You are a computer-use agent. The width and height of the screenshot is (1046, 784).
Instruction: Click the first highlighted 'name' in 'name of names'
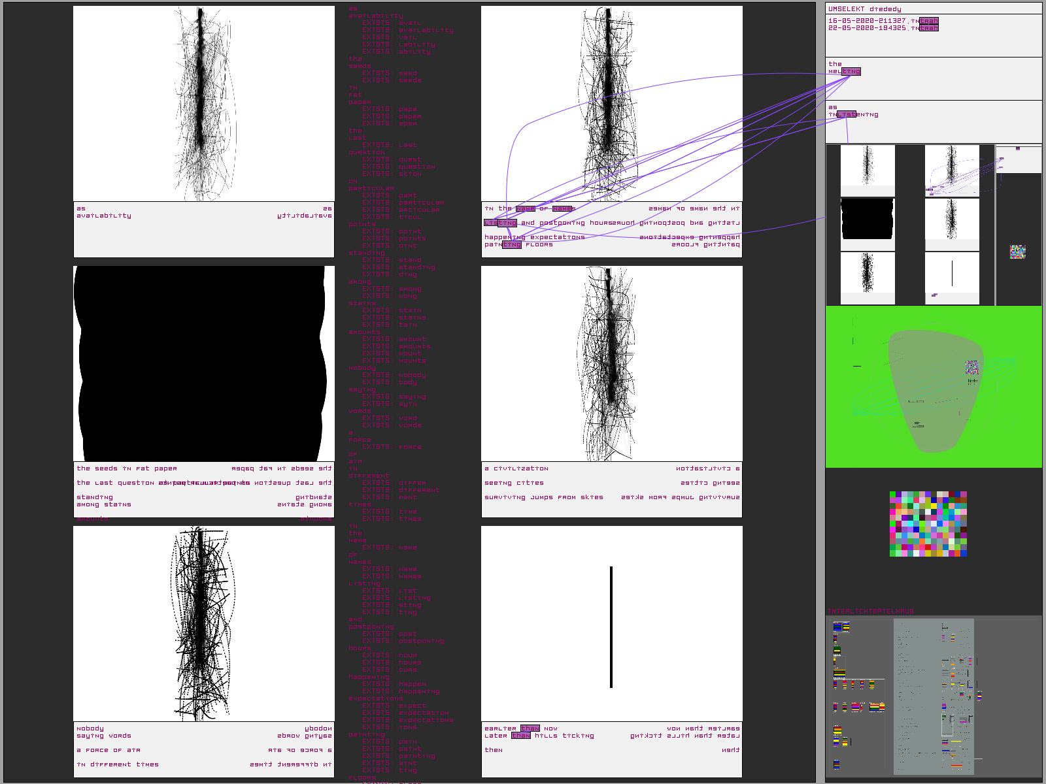(x=525, y=209)
